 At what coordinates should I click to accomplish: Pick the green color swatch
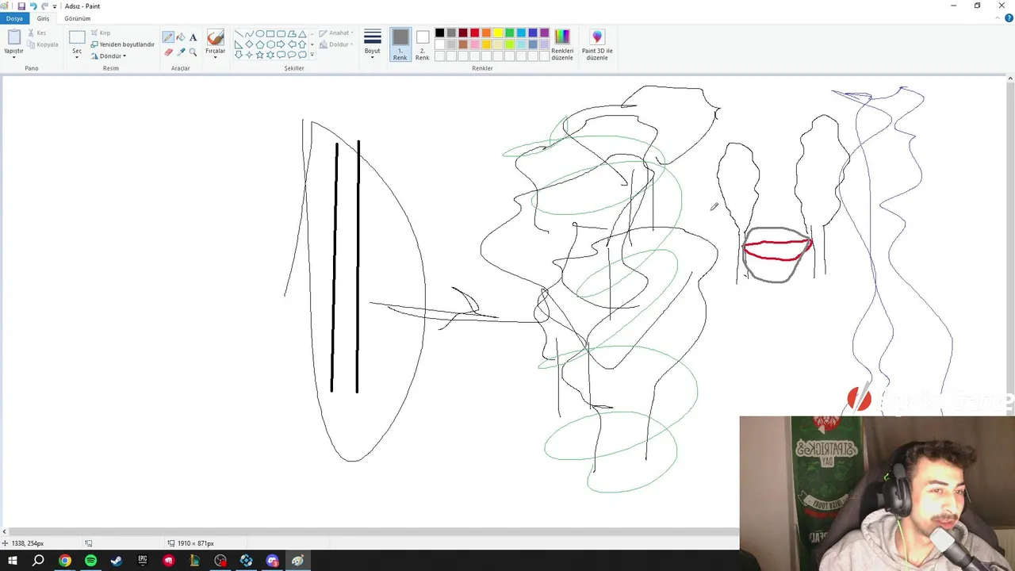click(x=510, y=33)
